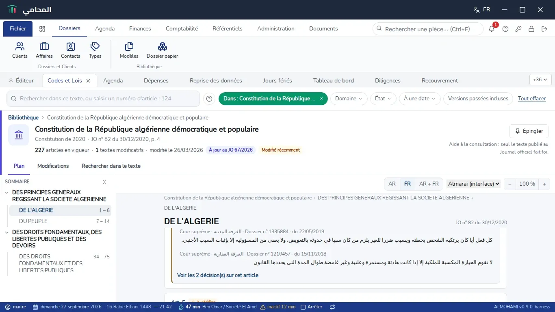Screen dimensions: 555x312
Task: Open the Fichier menu
Action: (18, 29)
